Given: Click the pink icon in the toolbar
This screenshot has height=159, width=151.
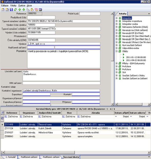Looking at the screenshot, I should pos(36,10).
